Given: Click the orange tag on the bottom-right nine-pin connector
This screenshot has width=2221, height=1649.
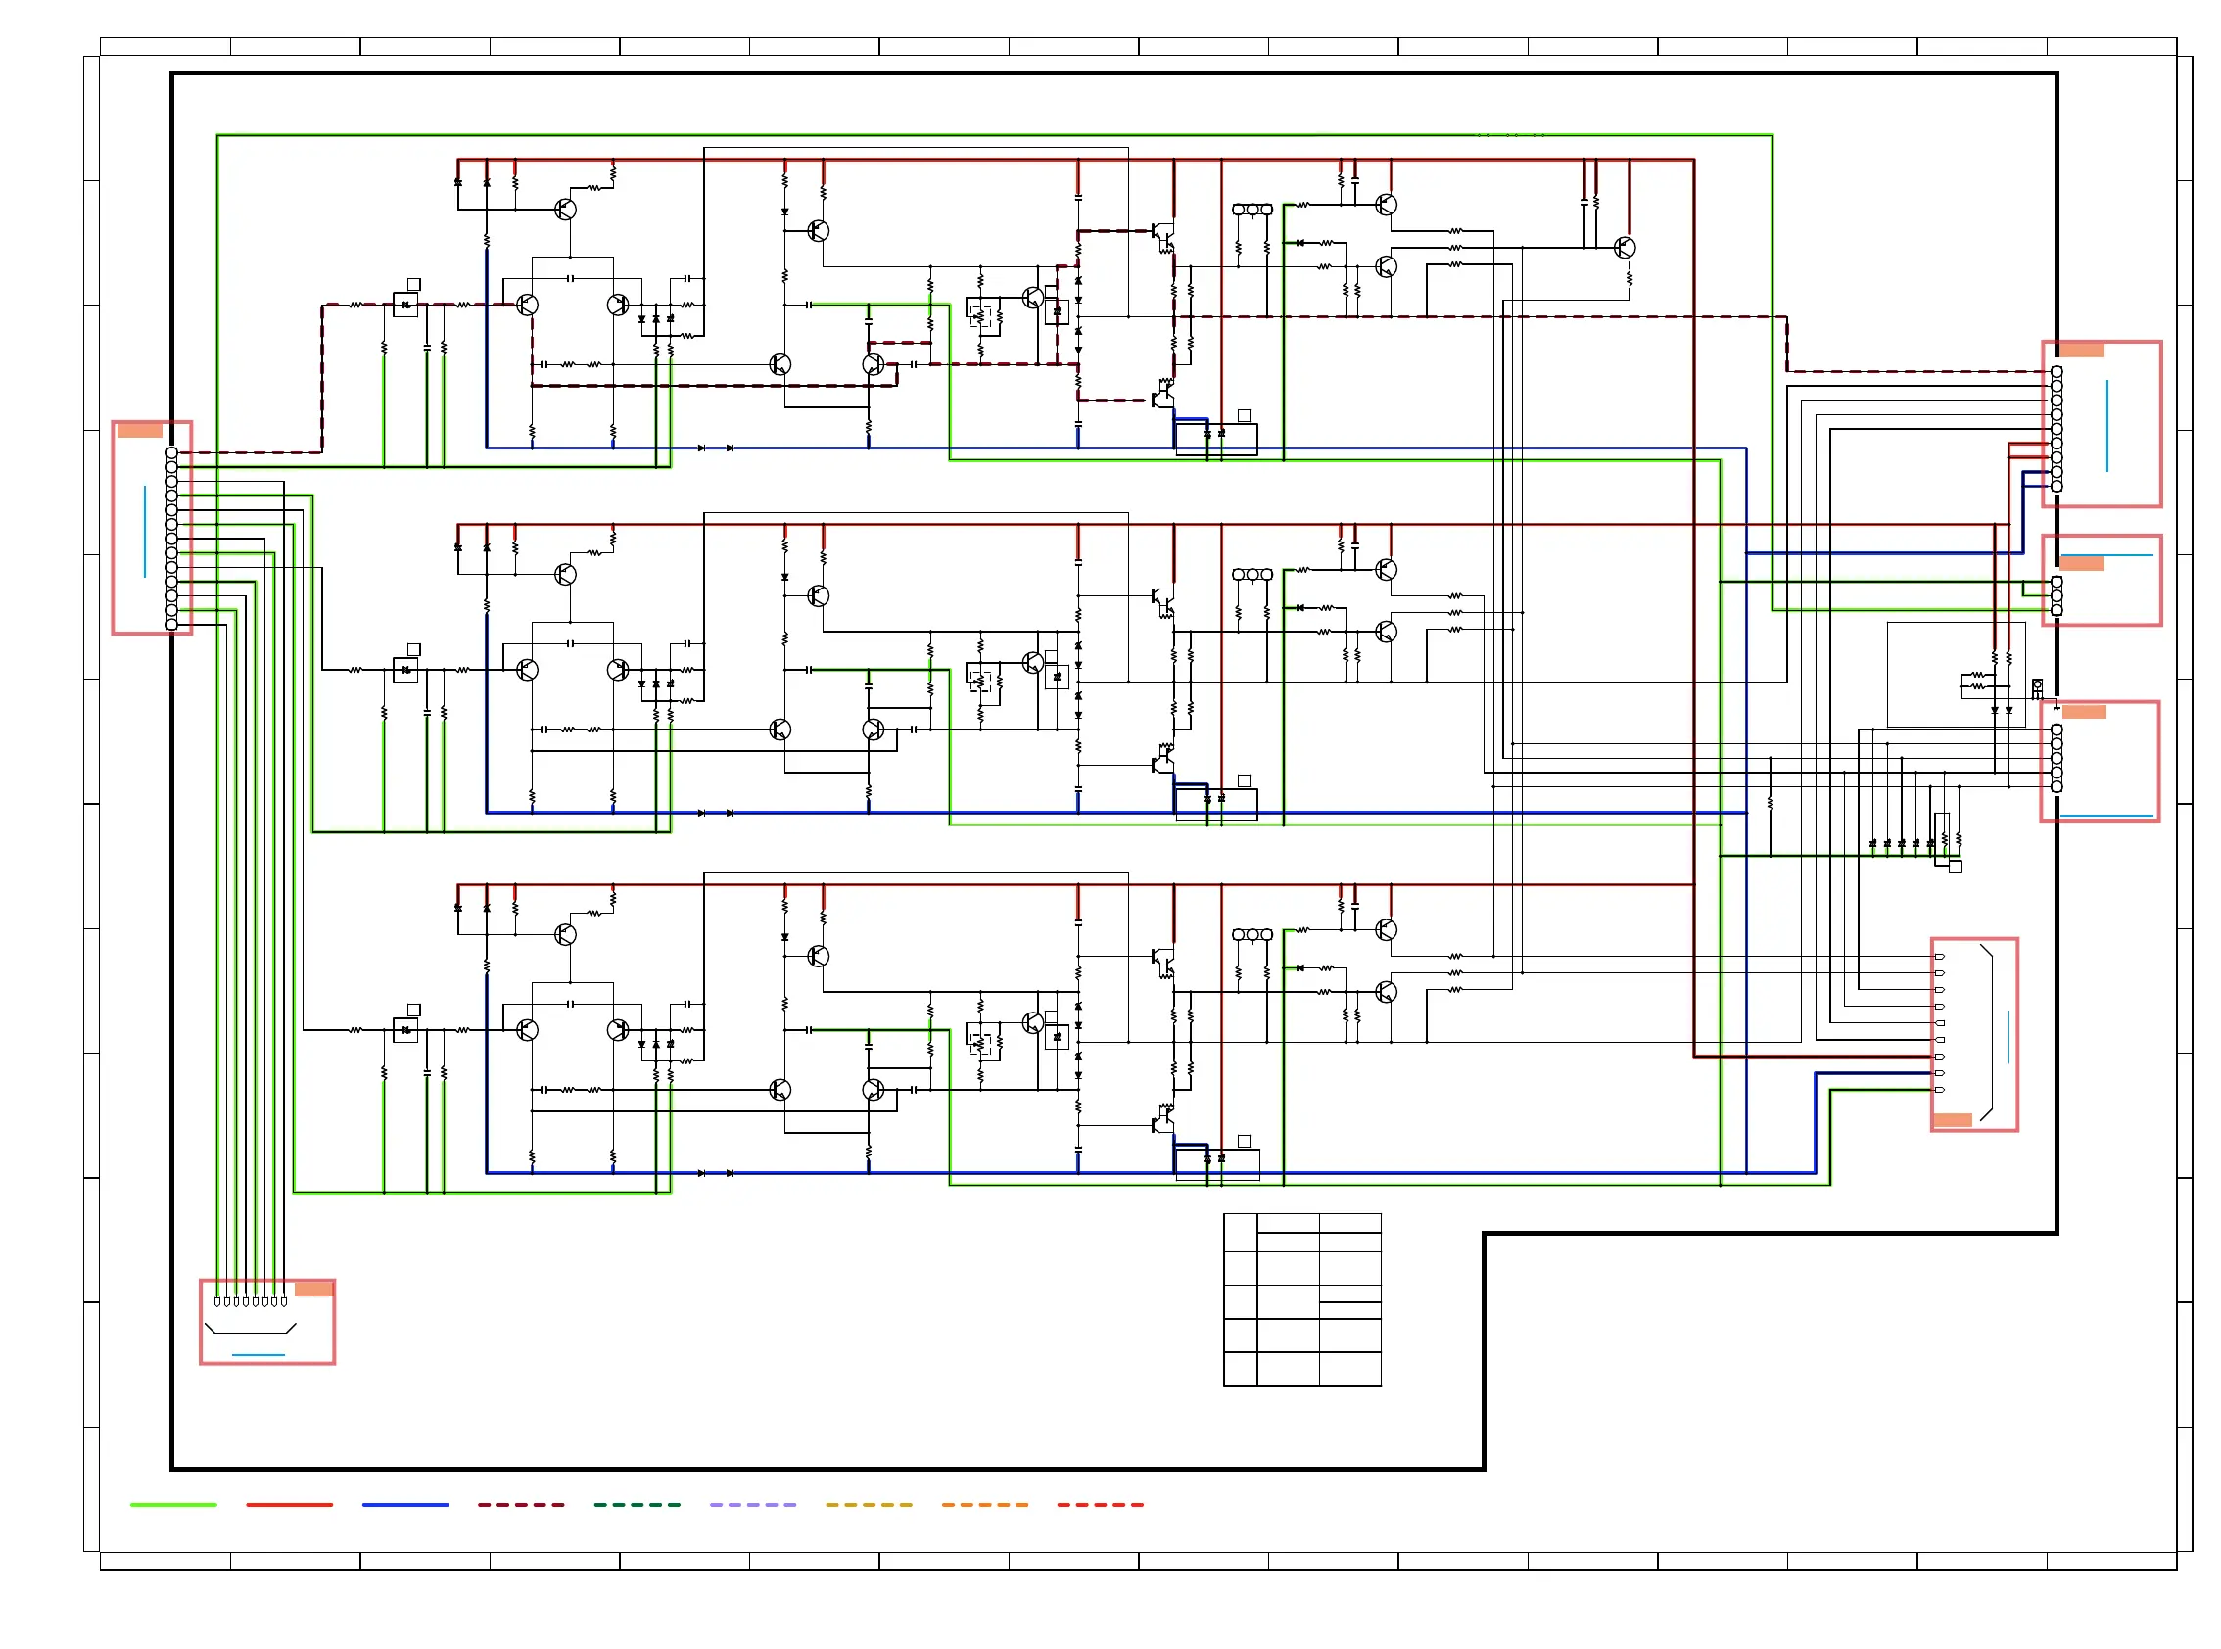Looking at the screenshot, I should [x=1953, y=1120].
